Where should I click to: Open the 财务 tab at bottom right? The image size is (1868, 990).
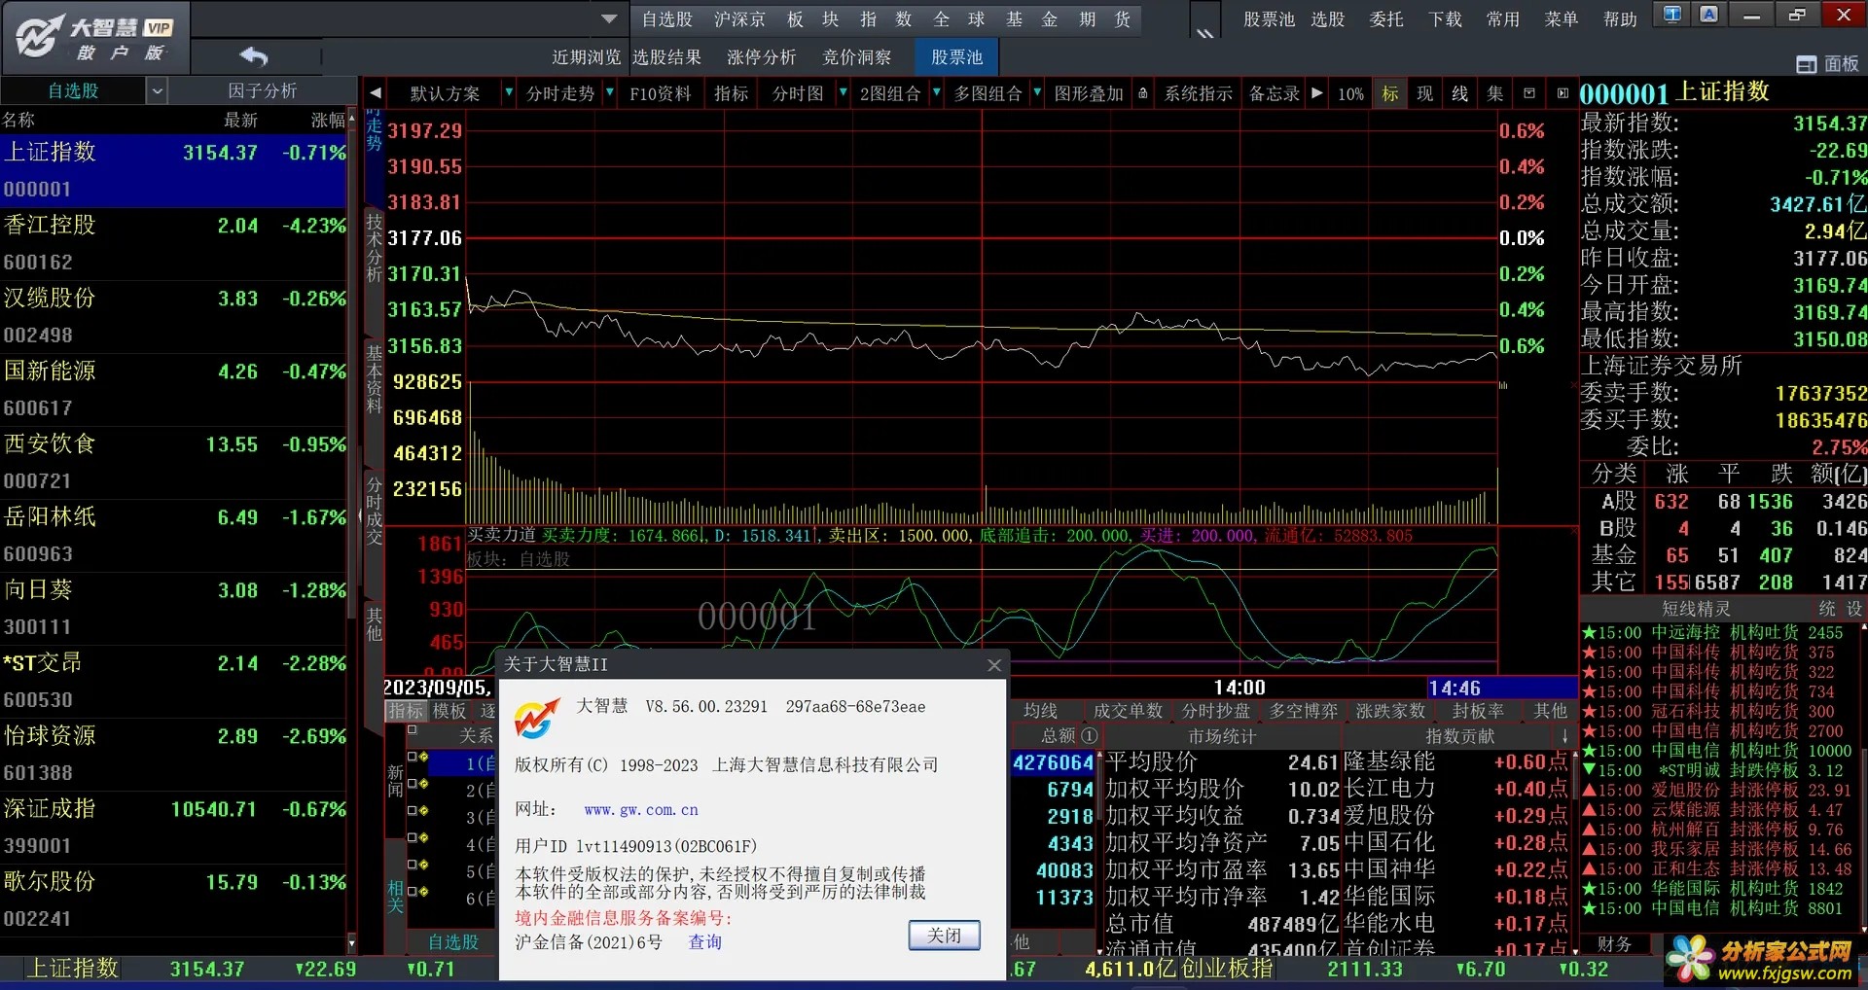click(1614, 944)
